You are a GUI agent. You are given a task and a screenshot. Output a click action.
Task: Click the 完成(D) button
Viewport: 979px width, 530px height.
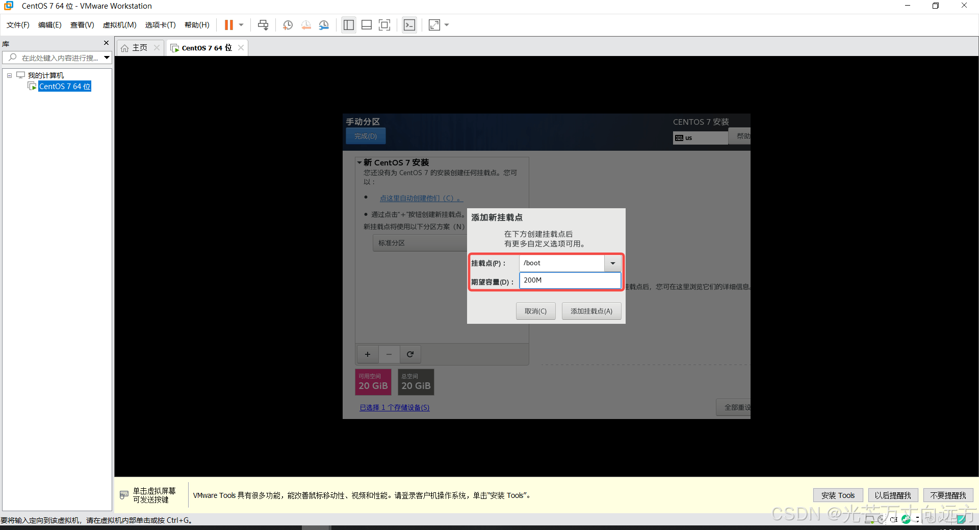[366, 136]
